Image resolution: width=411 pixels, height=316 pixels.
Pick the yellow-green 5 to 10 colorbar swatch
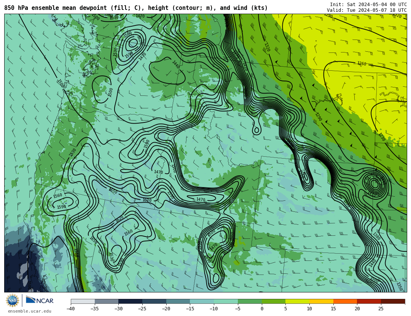point(297,301)
